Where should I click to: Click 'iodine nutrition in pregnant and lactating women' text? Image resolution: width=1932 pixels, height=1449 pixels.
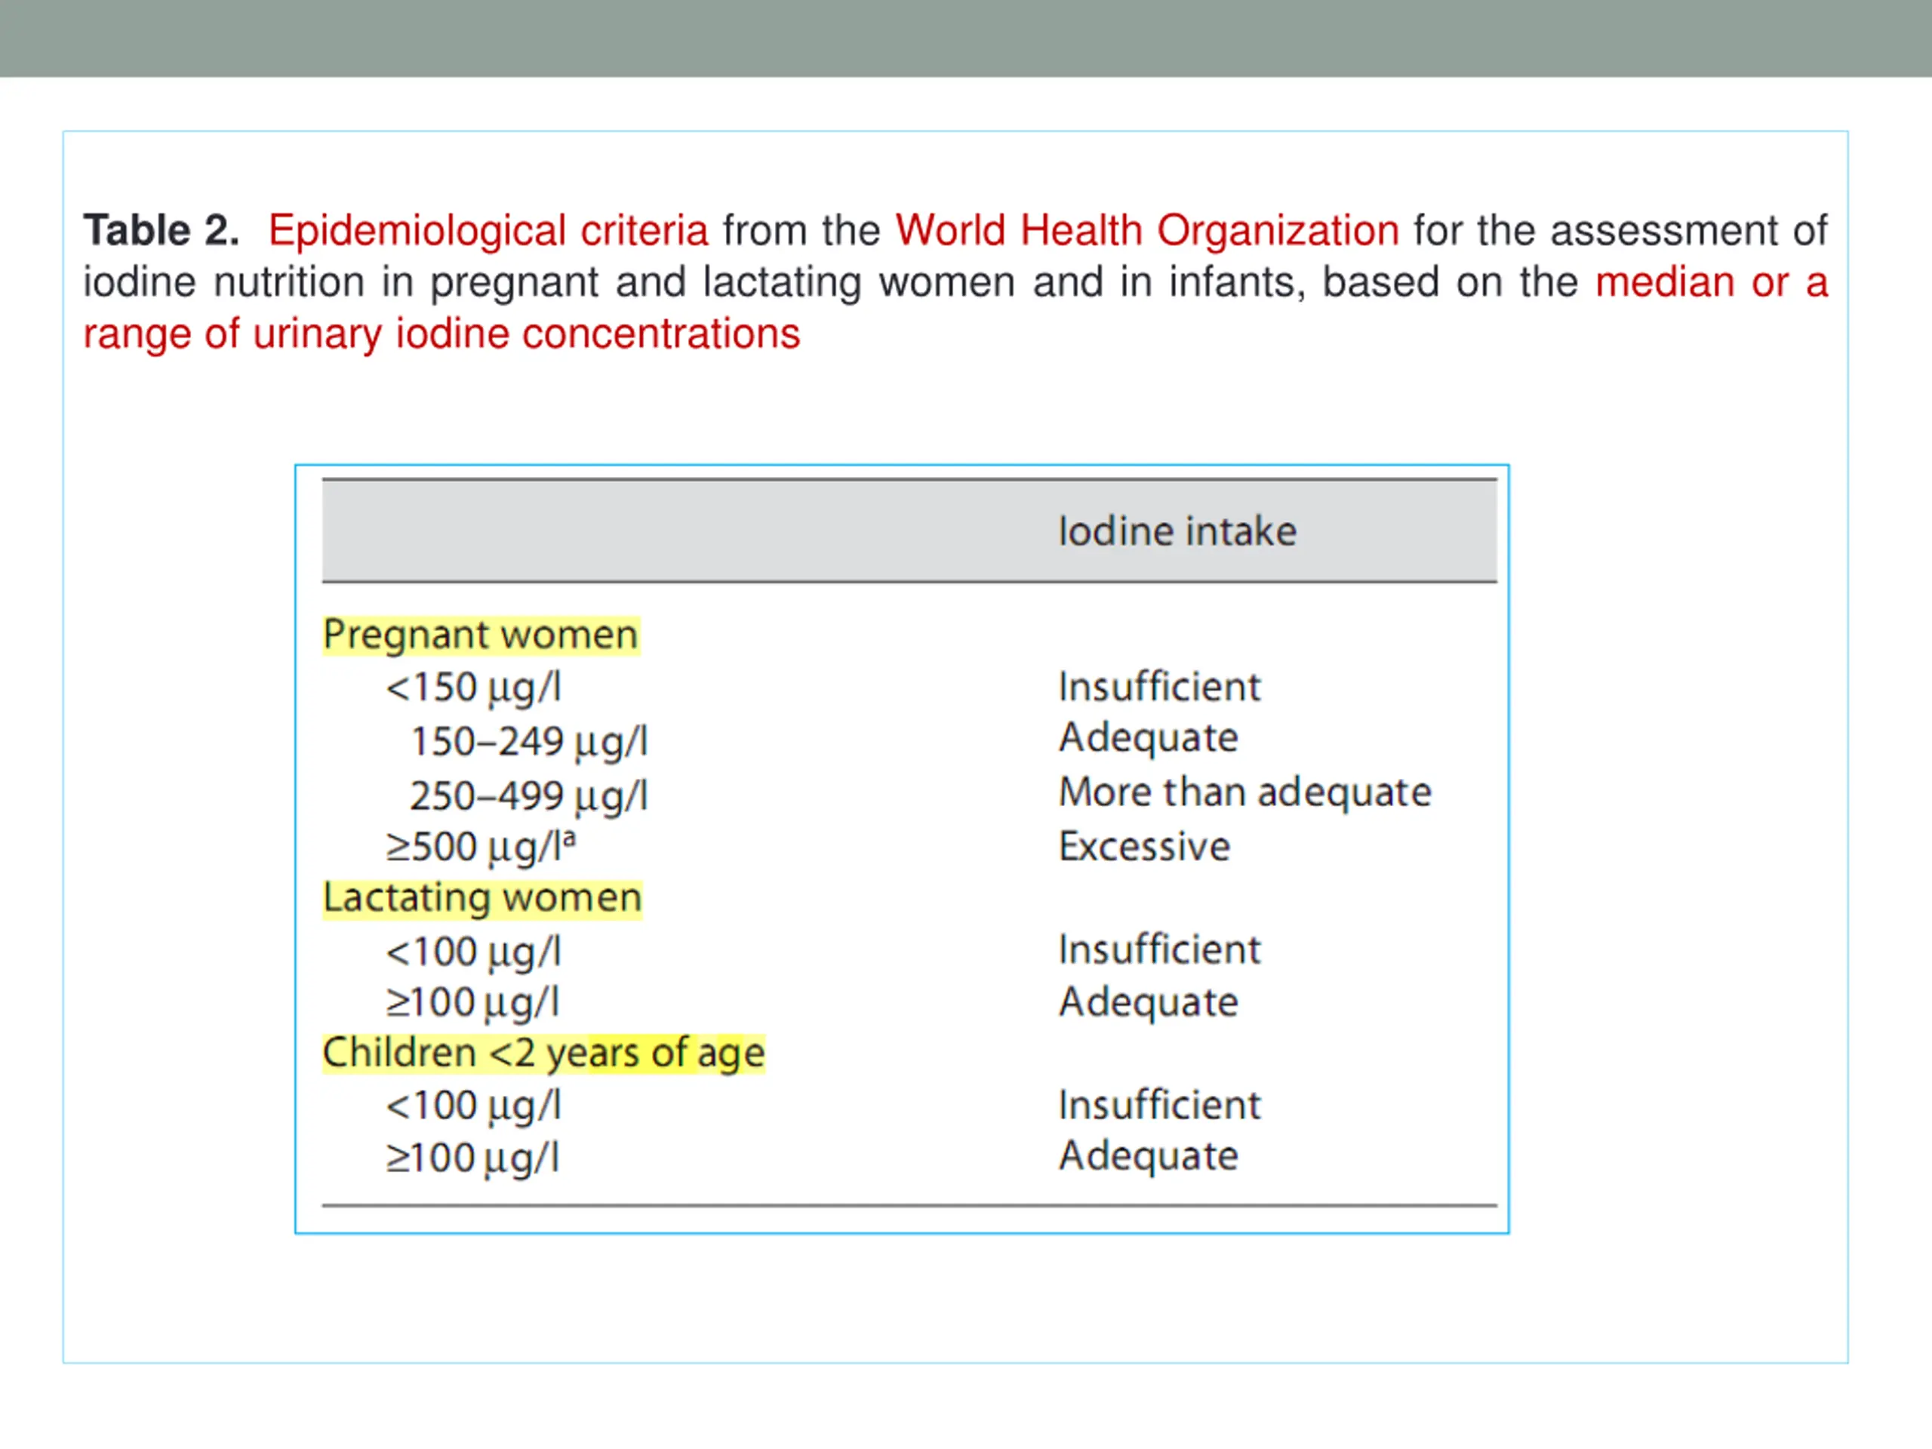[549, 284]
